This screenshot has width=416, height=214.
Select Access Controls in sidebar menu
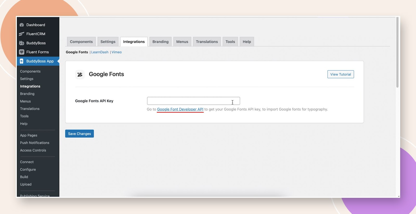33,150
